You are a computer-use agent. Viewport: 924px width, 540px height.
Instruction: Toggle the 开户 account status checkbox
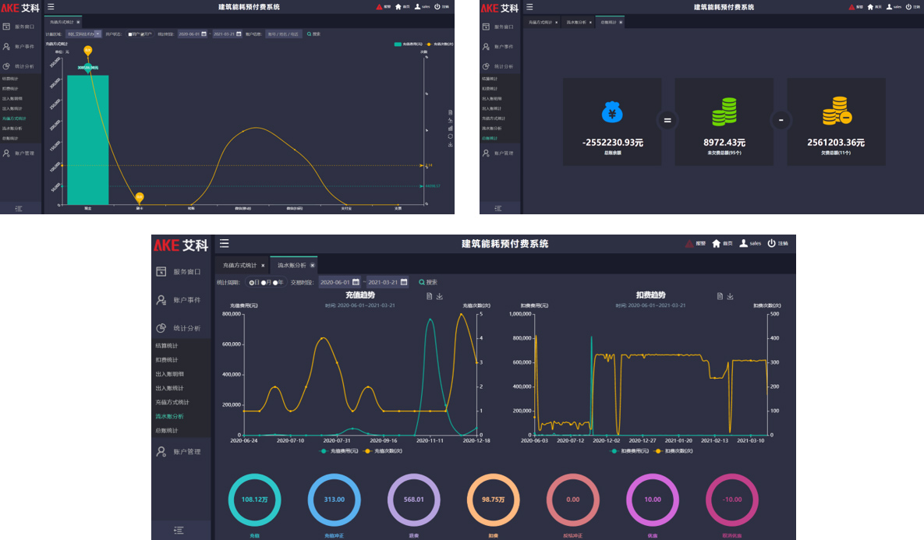(143, 34)
